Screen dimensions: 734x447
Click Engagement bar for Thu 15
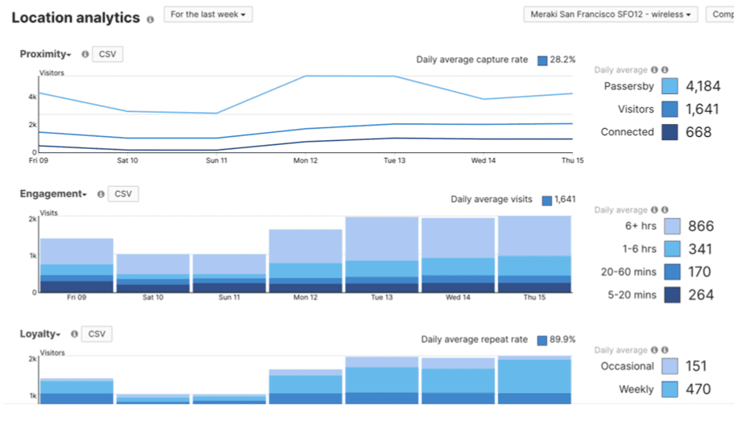534,255
